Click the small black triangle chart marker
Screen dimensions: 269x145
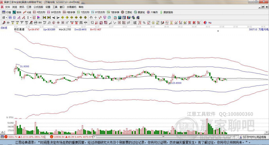(218, 31)
